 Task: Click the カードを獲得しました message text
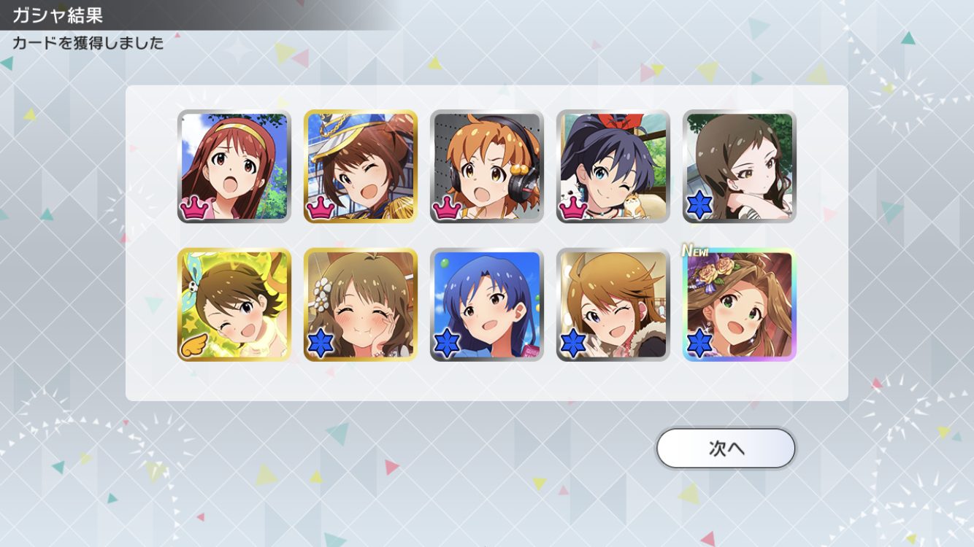coord(88,43)
